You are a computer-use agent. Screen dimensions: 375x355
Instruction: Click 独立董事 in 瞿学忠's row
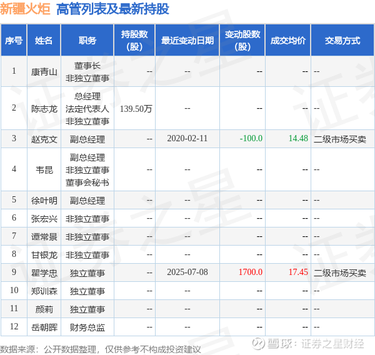pos(87,273)
